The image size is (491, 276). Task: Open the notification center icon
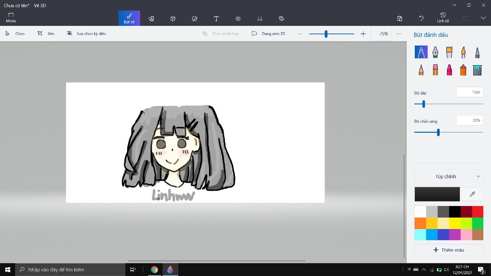pos(481,269)
